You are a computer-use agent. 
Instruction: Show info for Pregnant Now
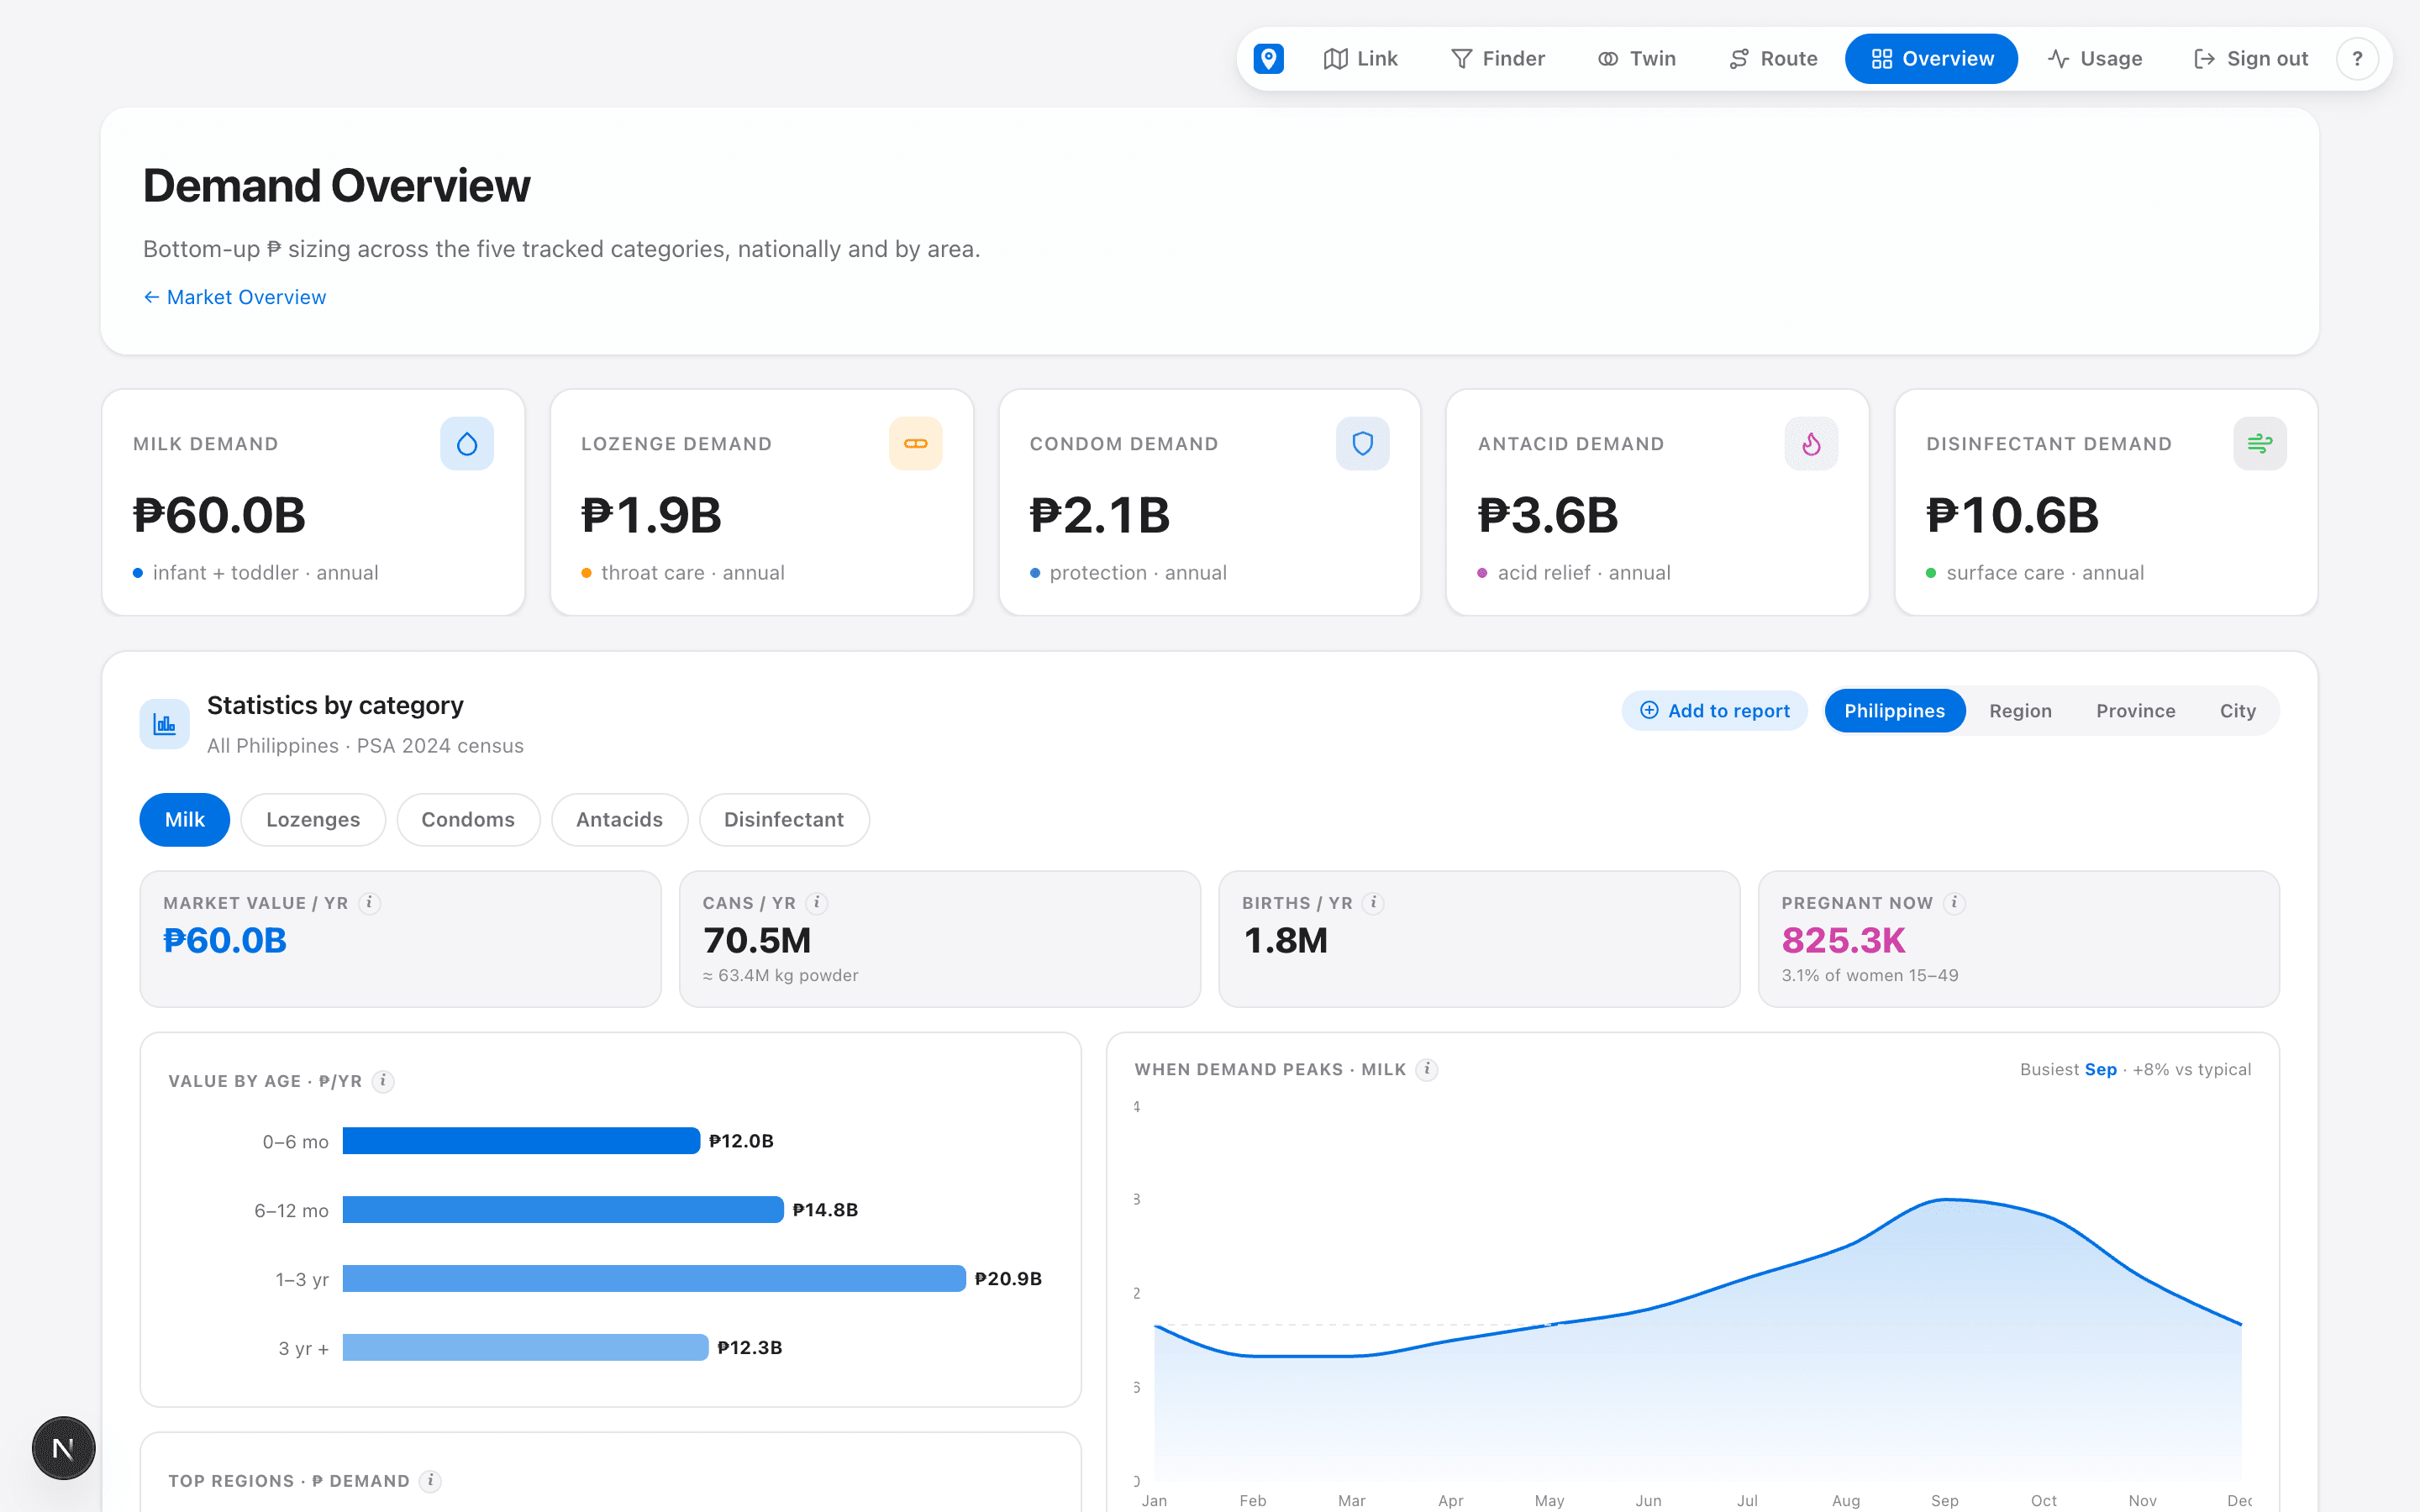(x=1954, y=903)
